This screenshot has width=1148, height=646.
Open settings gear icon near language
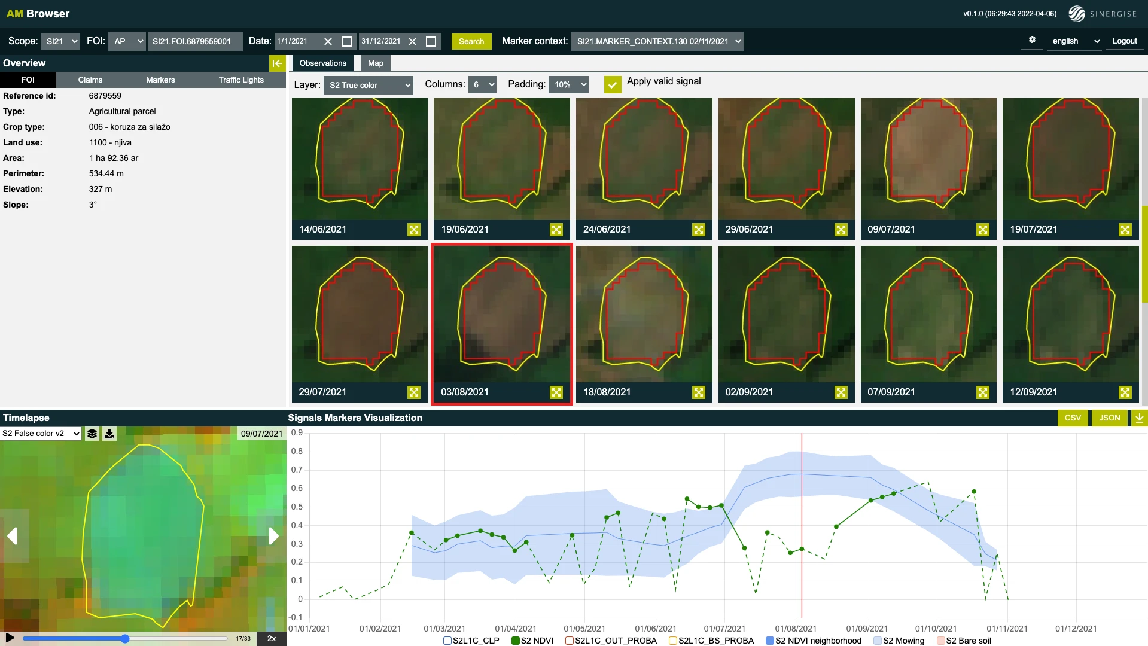[1032, 40]
